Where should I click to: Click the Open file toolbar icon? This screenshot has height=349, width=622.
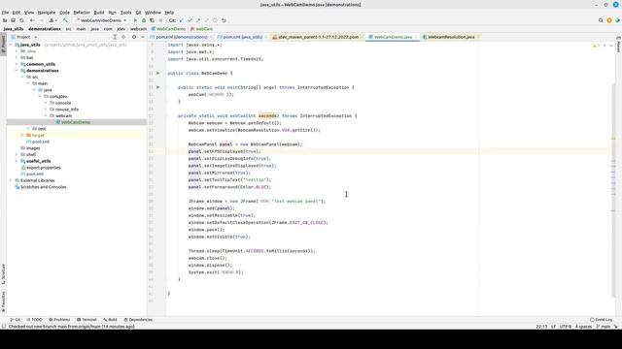tap(5, 20)
